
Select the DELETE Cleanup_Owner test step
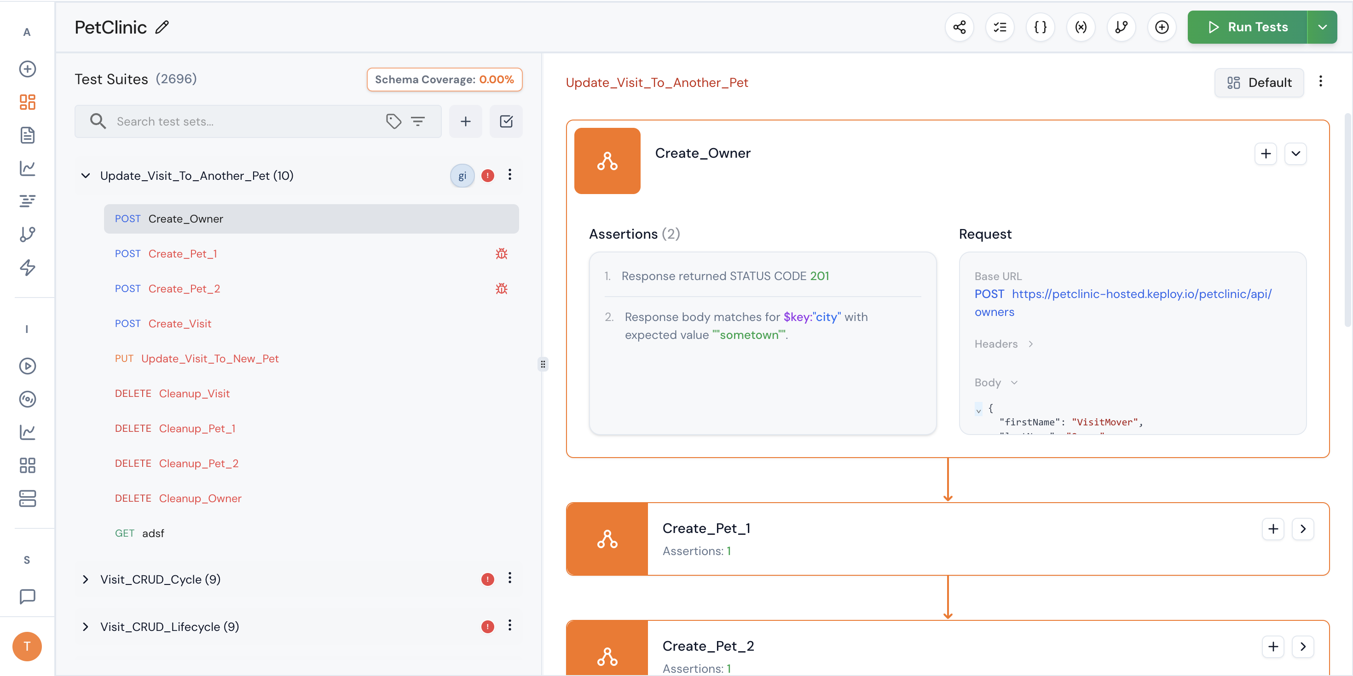click(x=200, y=498)
